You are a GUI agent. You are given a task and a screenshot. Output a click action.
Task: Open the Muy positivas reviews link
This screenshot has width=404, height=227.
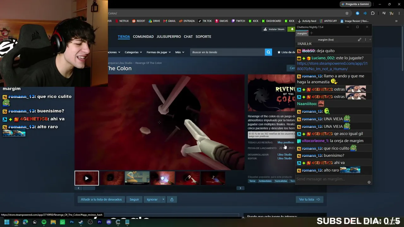[286, 143]
